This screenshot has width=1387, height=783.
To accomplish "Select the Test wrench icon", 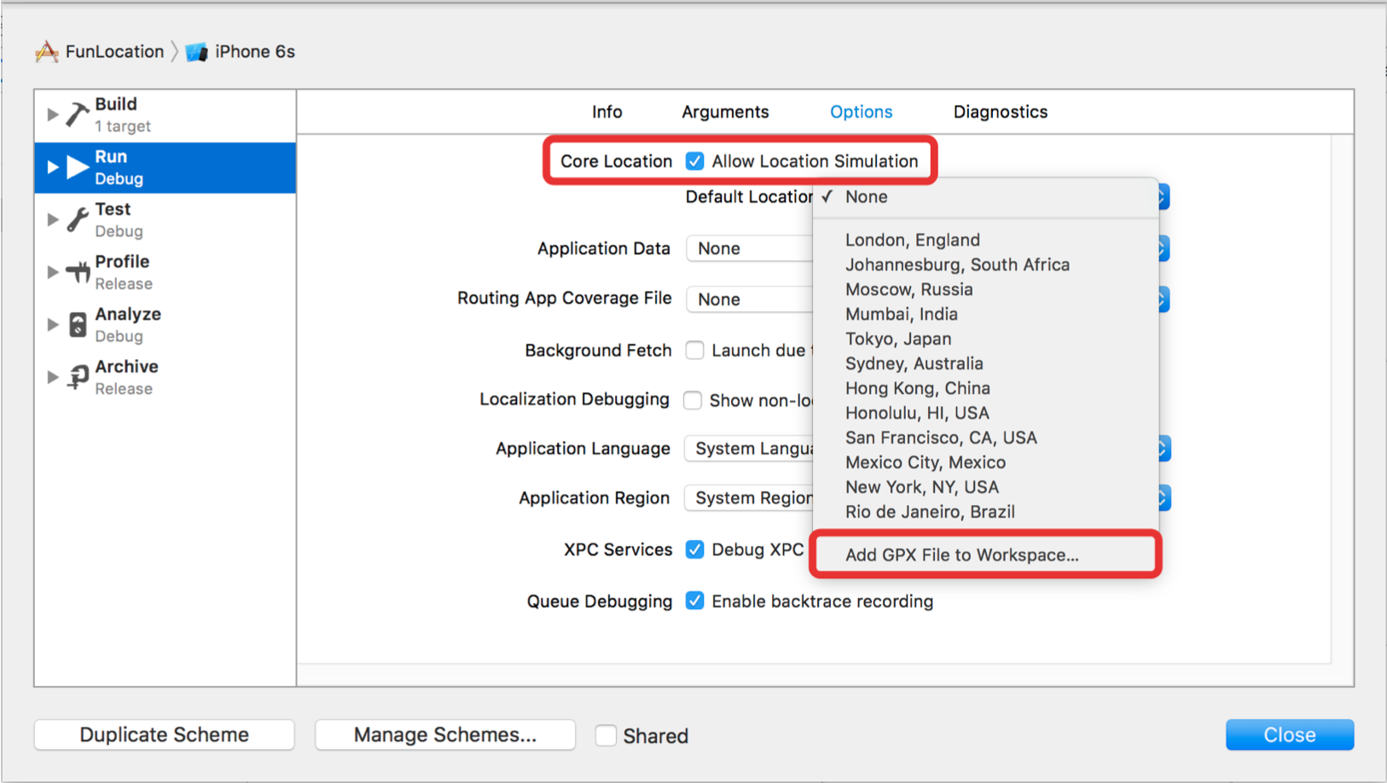I will pos(77,220).
